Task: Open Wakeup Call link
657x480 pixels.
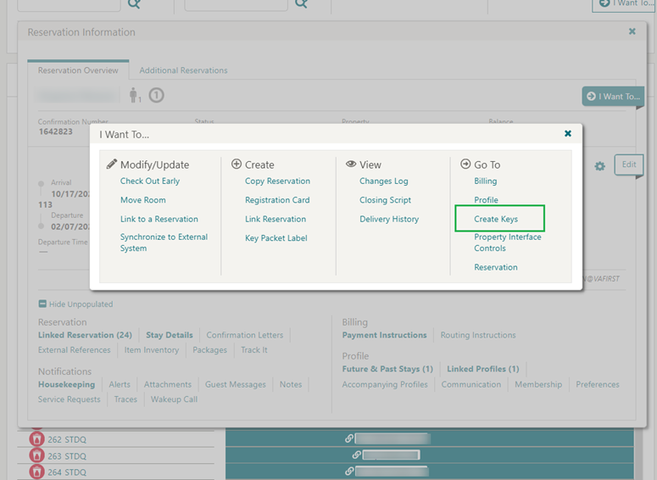Action: (174, 399)
